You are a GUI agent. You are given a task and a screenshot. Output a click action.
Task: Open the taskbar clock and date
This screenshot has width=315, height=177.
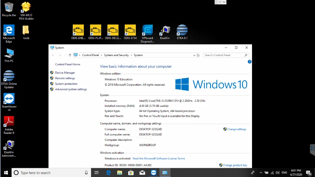(x=296, y=173)
